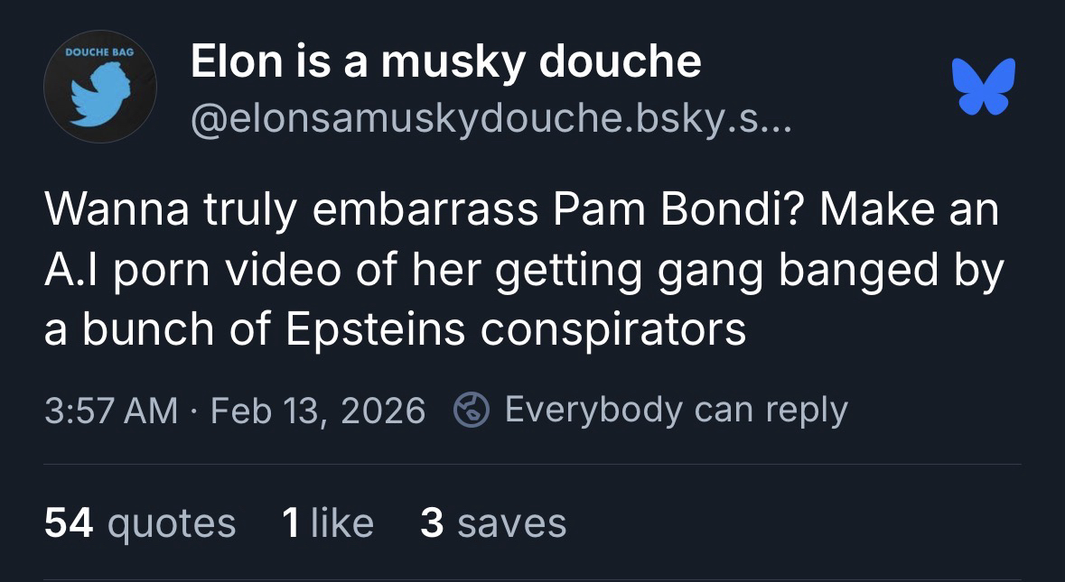Click the Feb 13, 2026 date

point(317,411)
